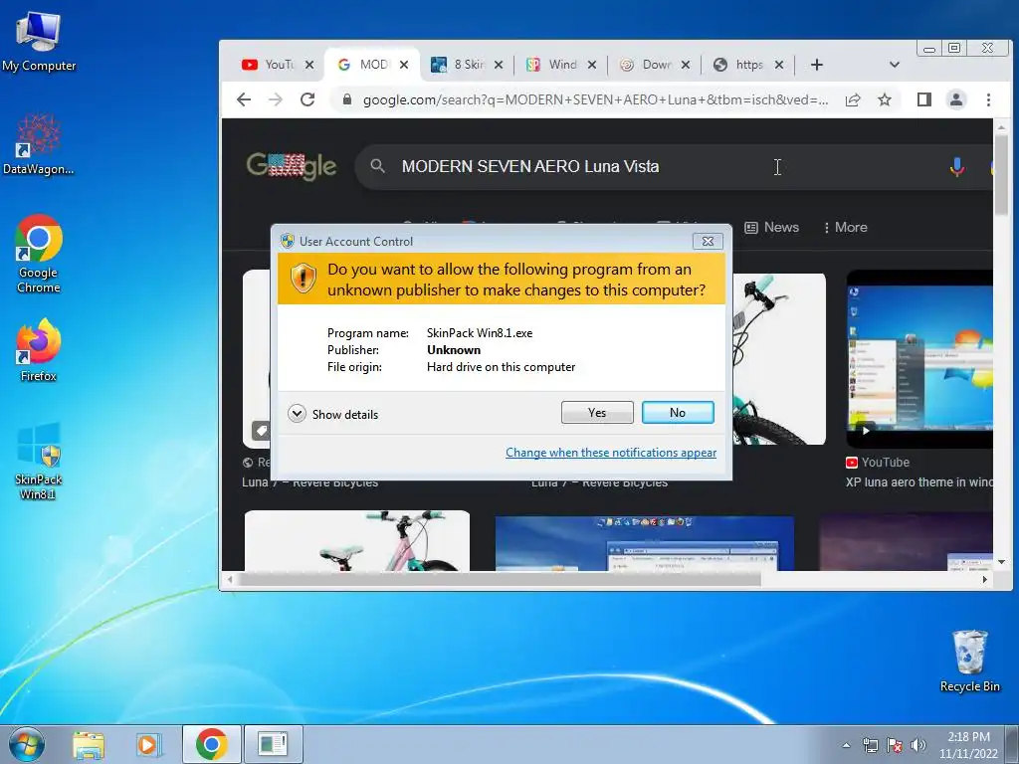
Task: Open media player from taskbar
Action: [x=149, y=744]
